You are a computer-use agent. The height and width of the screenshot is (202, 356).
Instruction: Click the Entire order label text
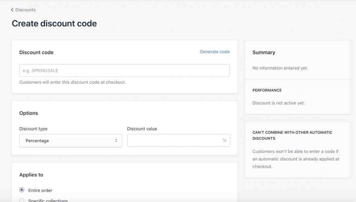tap(40, 190)
